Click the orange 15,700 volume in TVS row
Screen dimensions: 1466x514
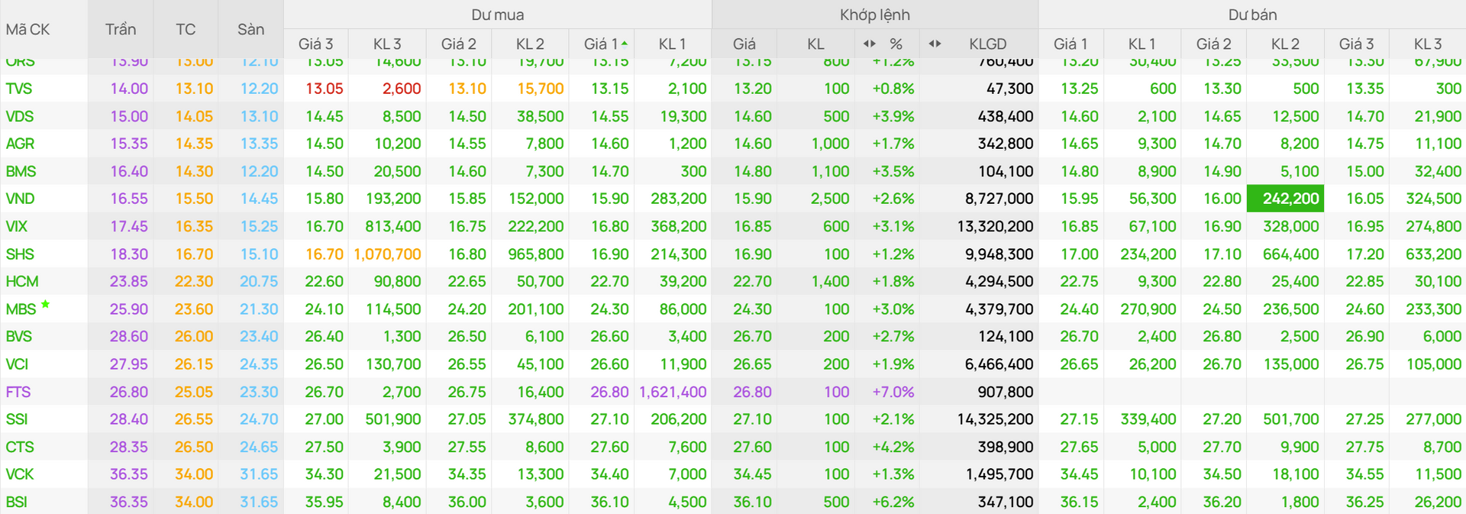(x=541, y=89)
